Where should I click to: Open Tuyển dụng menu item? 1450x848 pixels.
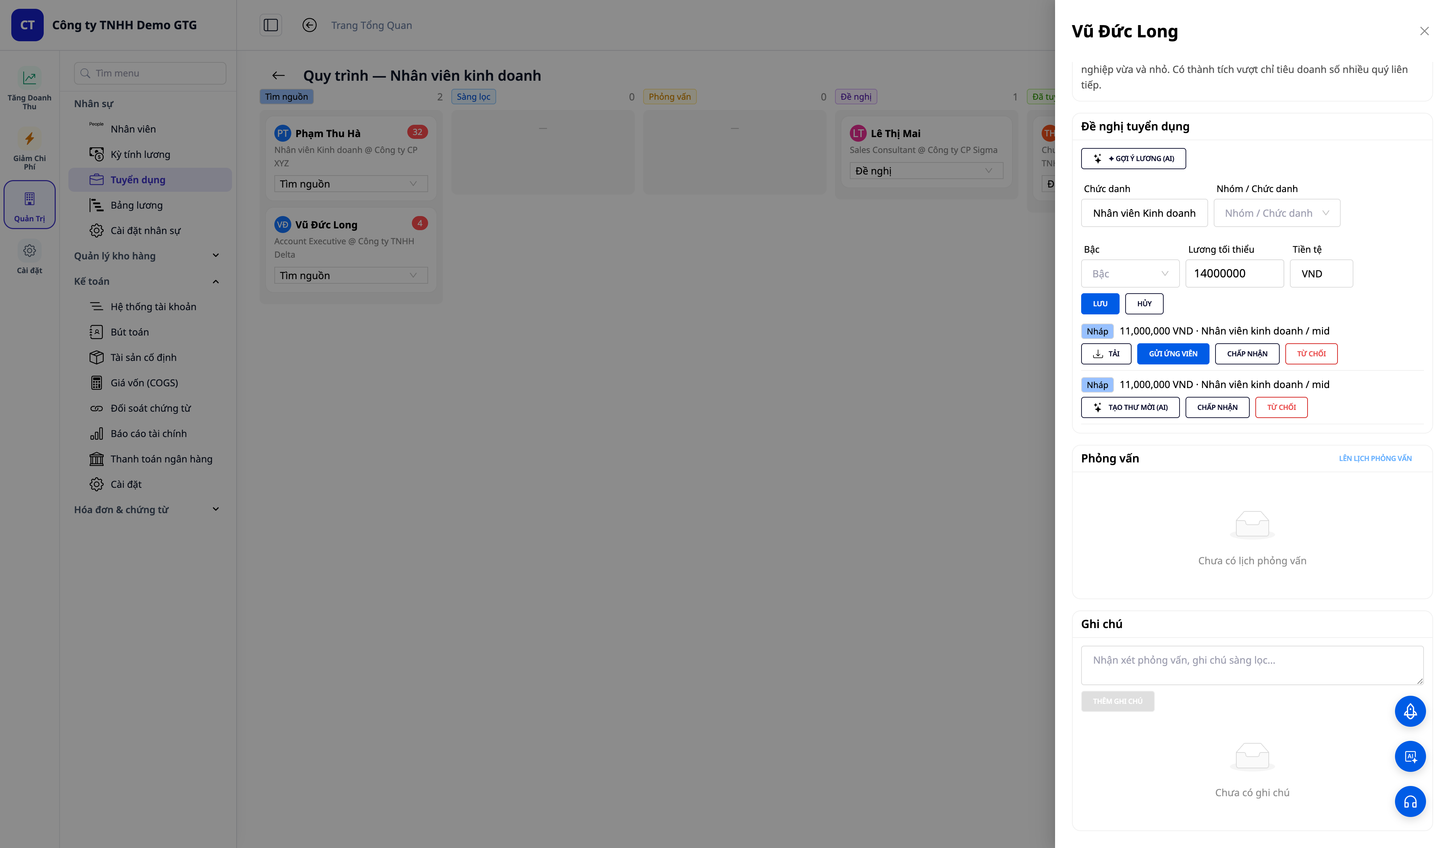pyautogui.click(x=150, y=179)
